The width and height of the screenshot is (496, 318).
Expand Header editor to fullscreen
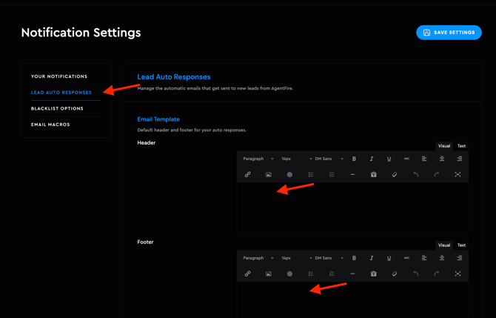tap(458, 175)
